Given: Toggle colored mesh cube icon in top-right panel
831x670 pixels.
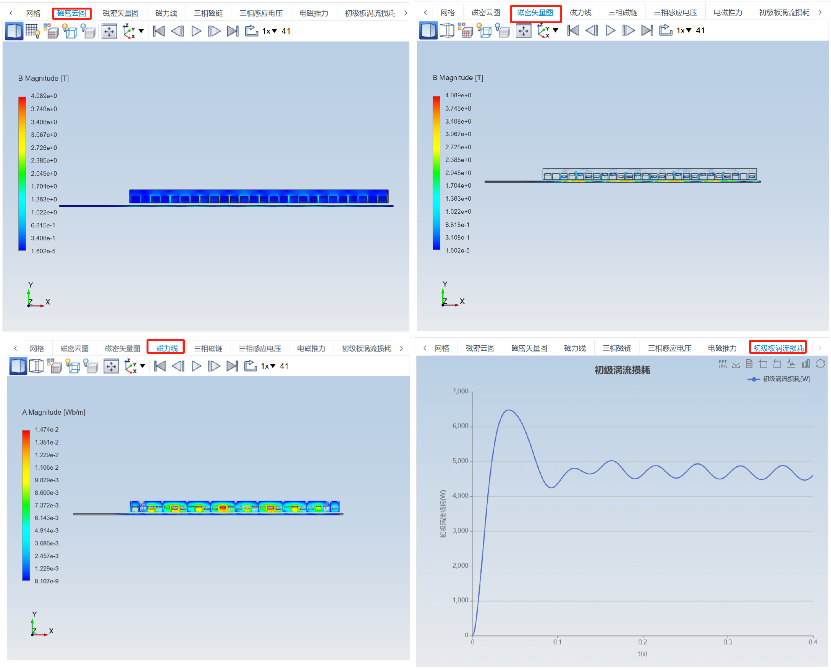Looking at the screenshot, I should (466, 31).
